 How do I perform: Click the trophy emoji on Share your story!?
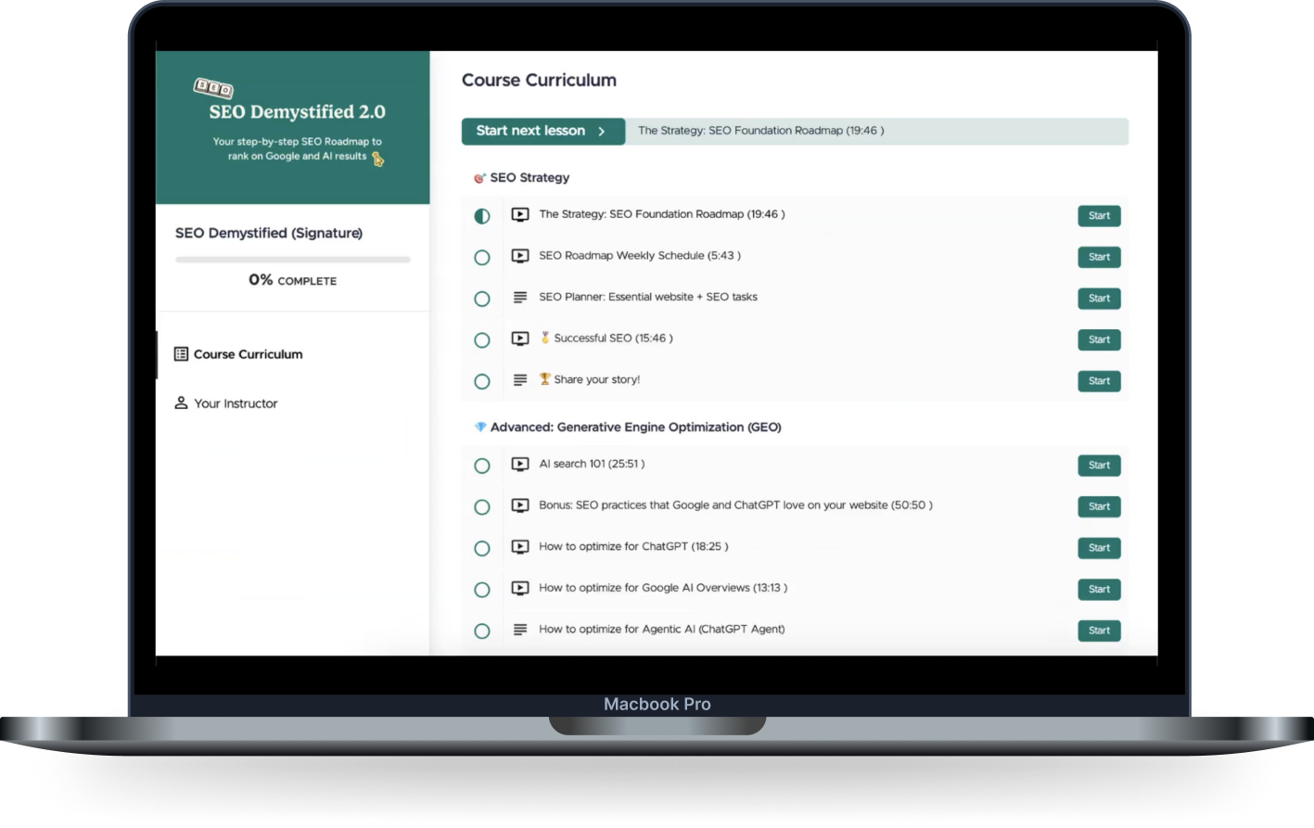coord(545,379)
